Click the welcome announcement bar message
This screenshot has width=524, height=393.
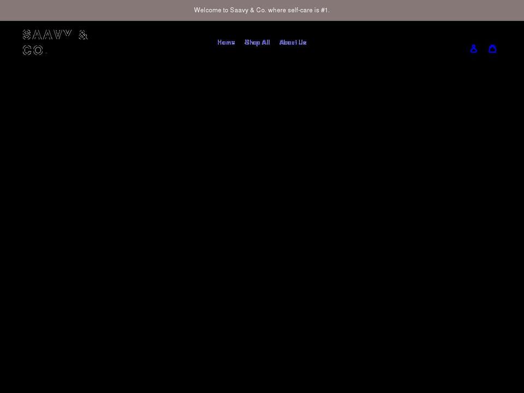pyautogui.click(x=262, y=10)
